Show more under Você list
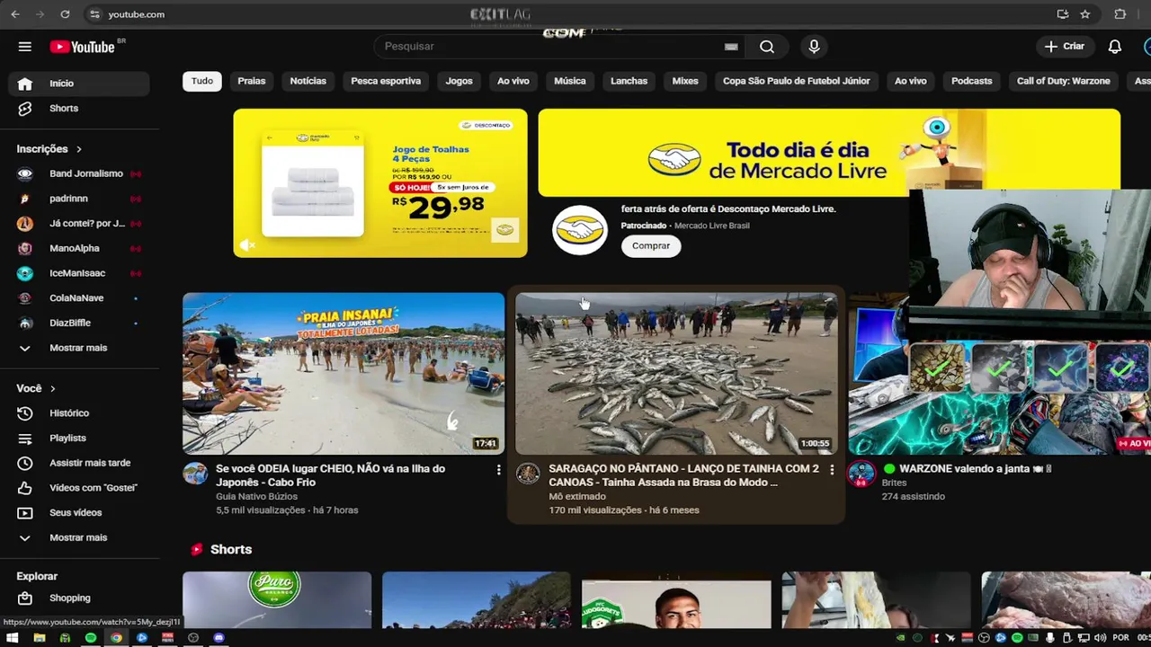 (79, 537)
